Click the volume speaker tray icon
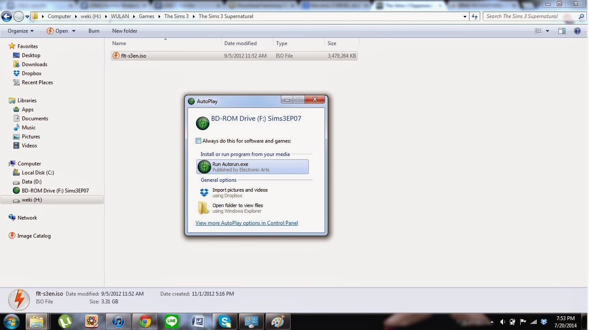 [503, 322]
